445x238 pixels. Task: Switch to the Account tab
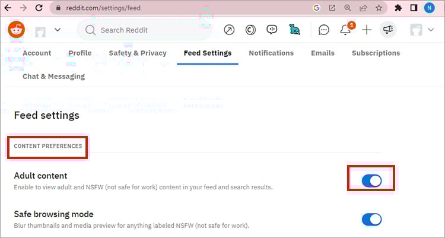point(37,53)
